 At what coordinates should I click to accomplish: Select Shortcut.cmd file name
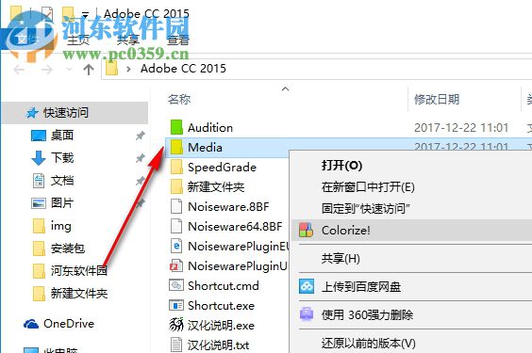pos(224,285)
